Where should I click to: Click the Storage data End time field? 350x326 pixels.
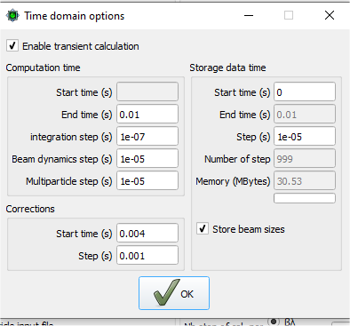[305, 115]
